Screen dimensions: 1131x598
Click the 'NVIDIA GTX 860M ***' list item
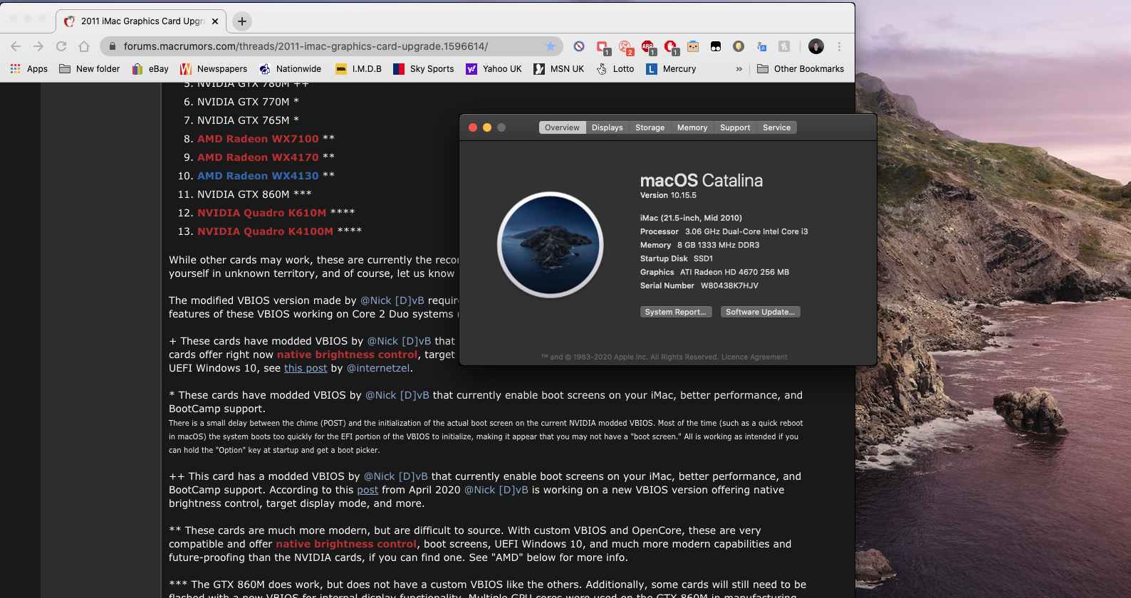pos(254,194)
